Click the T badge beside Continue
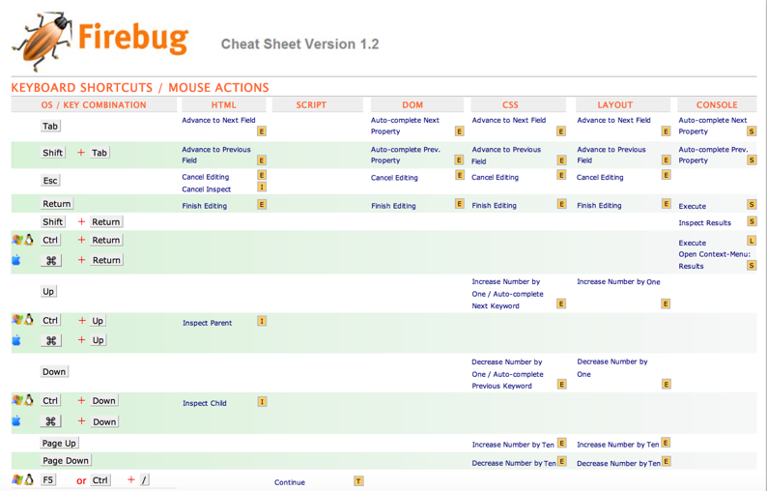Screen dimensions: 767x491 (x=358, y=481)
